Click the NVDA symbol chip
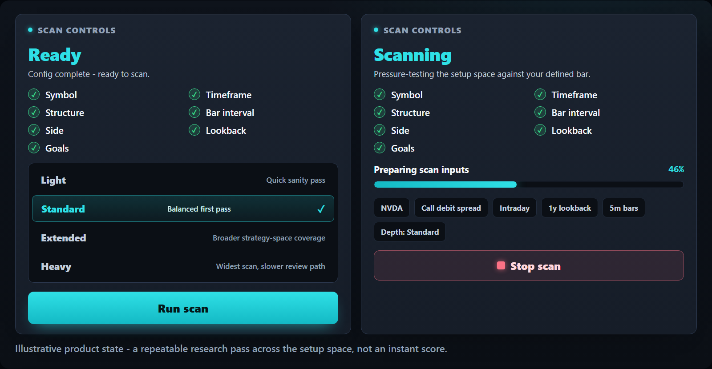Image resolution: width=712 pixels, height=369 pixels. 392,208
